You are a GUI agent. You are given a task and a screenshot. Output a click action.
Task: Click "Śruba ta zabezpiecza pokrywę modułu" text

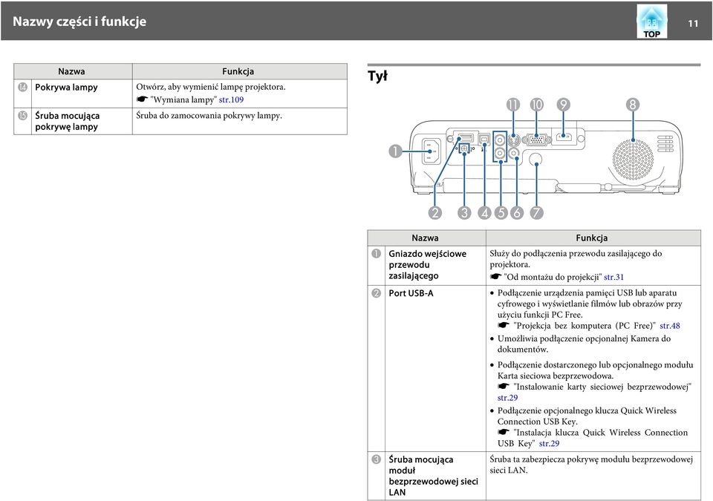point(591,465)
